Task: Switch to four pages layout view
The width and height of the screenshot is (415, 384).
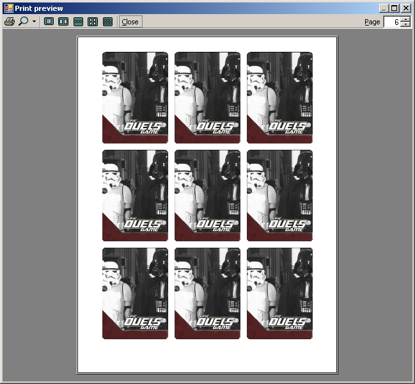Action: coord(93,22)
